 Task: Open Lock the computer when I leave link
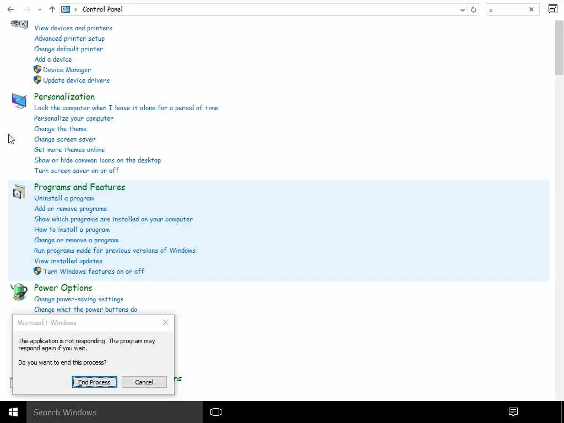coord(126,108)
